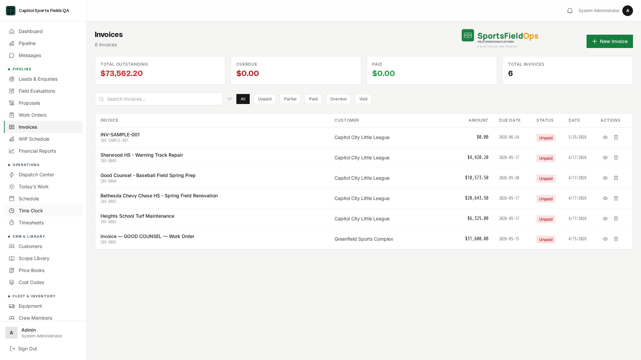Go to Work Orders
Image resolution: width=641 pixels, height=360 pixels.
(43, 115)
